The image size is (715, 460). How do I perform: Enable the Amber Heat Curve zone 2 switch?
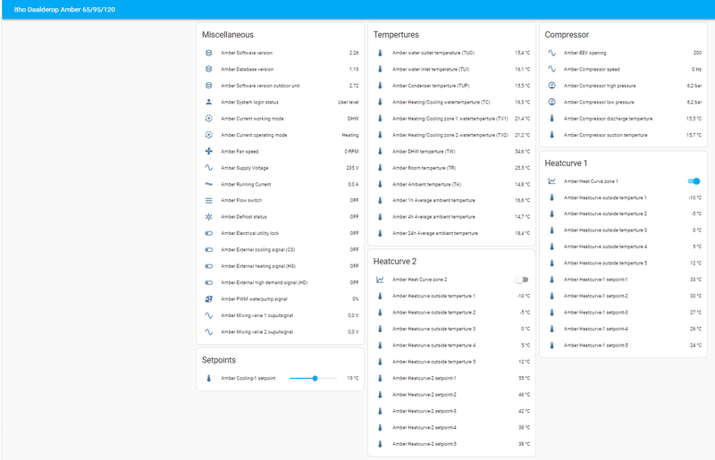coord(523,280)
